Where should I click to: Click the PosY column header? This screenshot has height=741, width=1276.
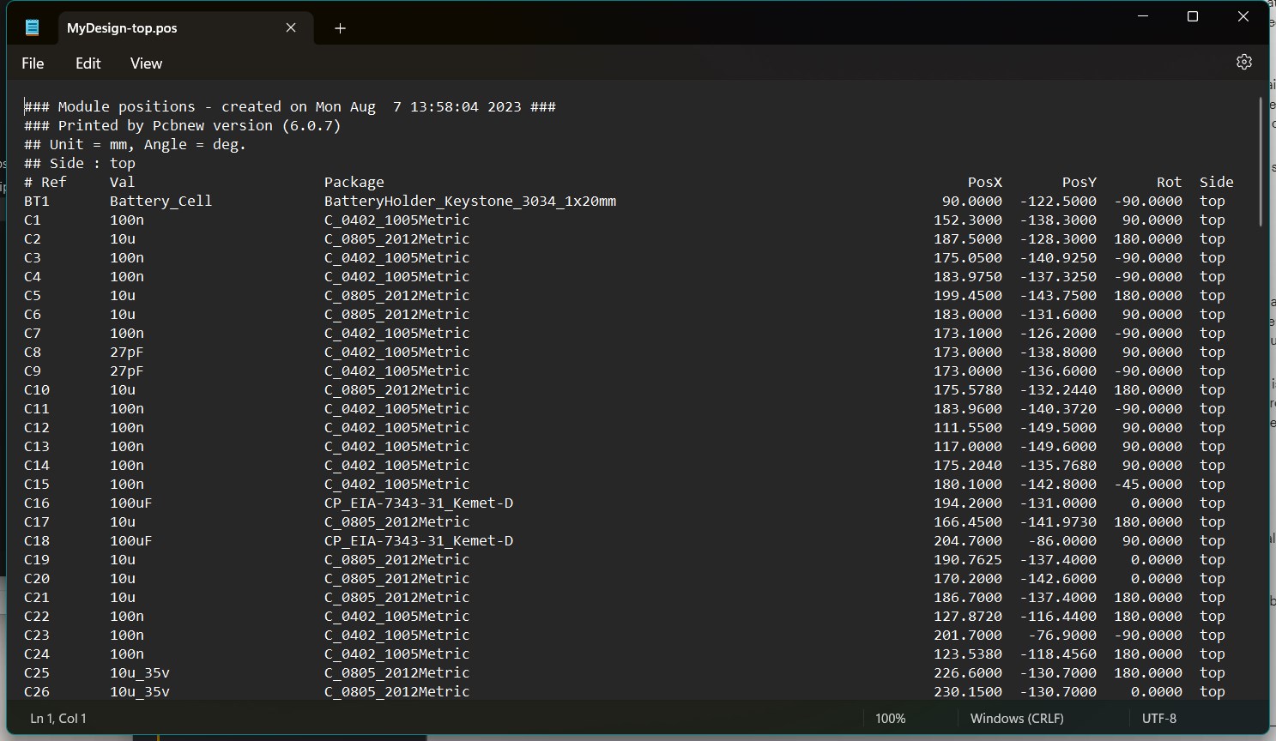point(1079,182)
